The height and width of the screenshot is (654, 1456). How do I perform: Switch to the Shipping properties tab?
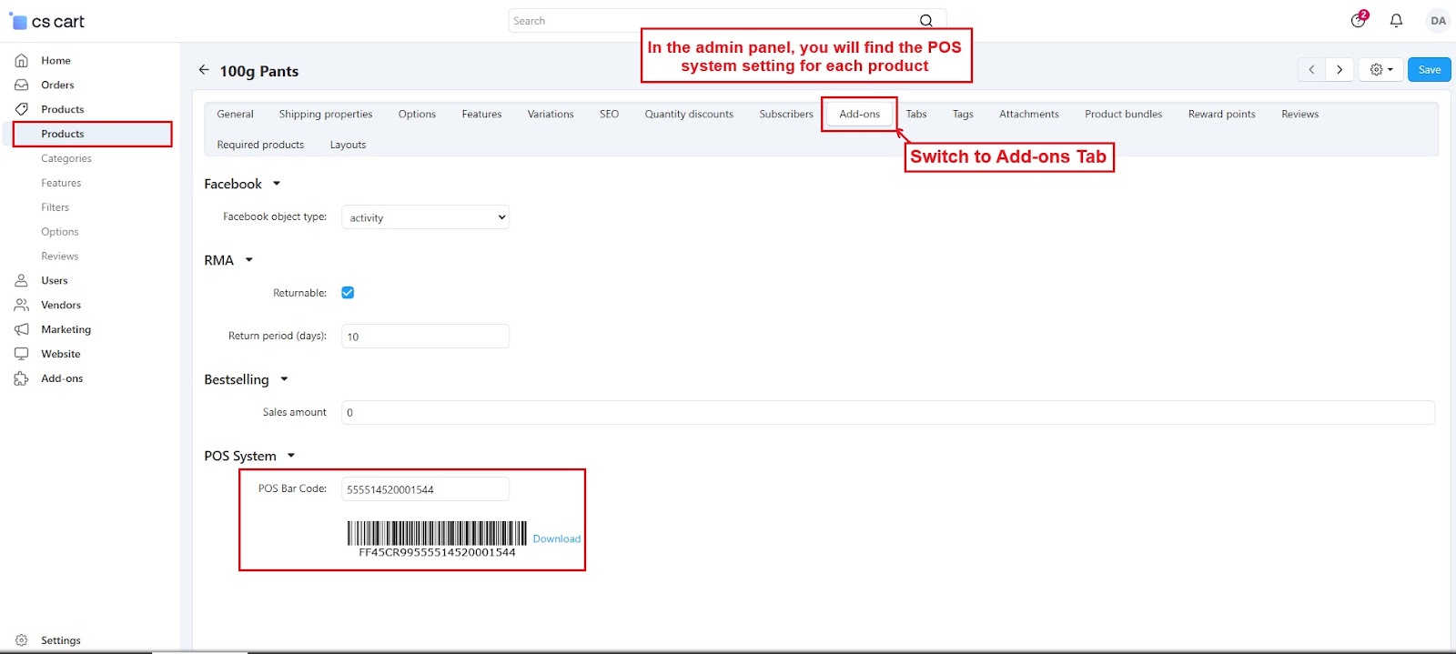(326, 115)
